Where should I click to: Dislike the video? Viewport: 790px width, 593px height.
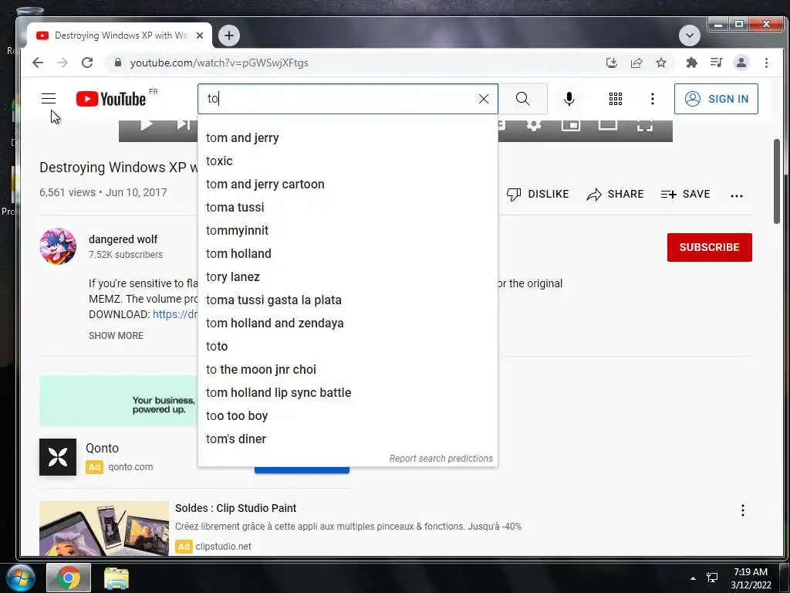click(538, 194)
